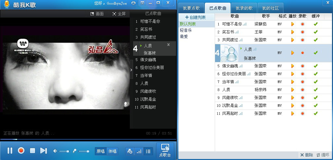Toggle 循环 loop mode
333x160 pixels.
click(x=323, y=155)
